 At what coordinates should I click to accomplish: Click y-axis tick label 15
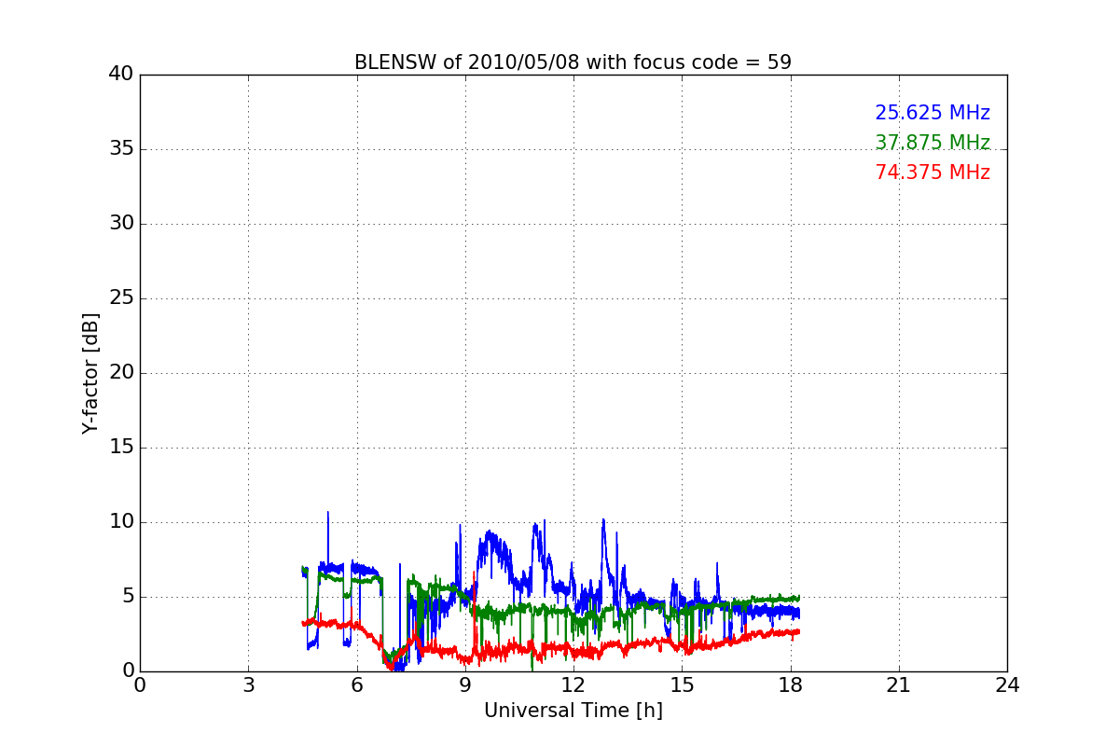point(120,448)
